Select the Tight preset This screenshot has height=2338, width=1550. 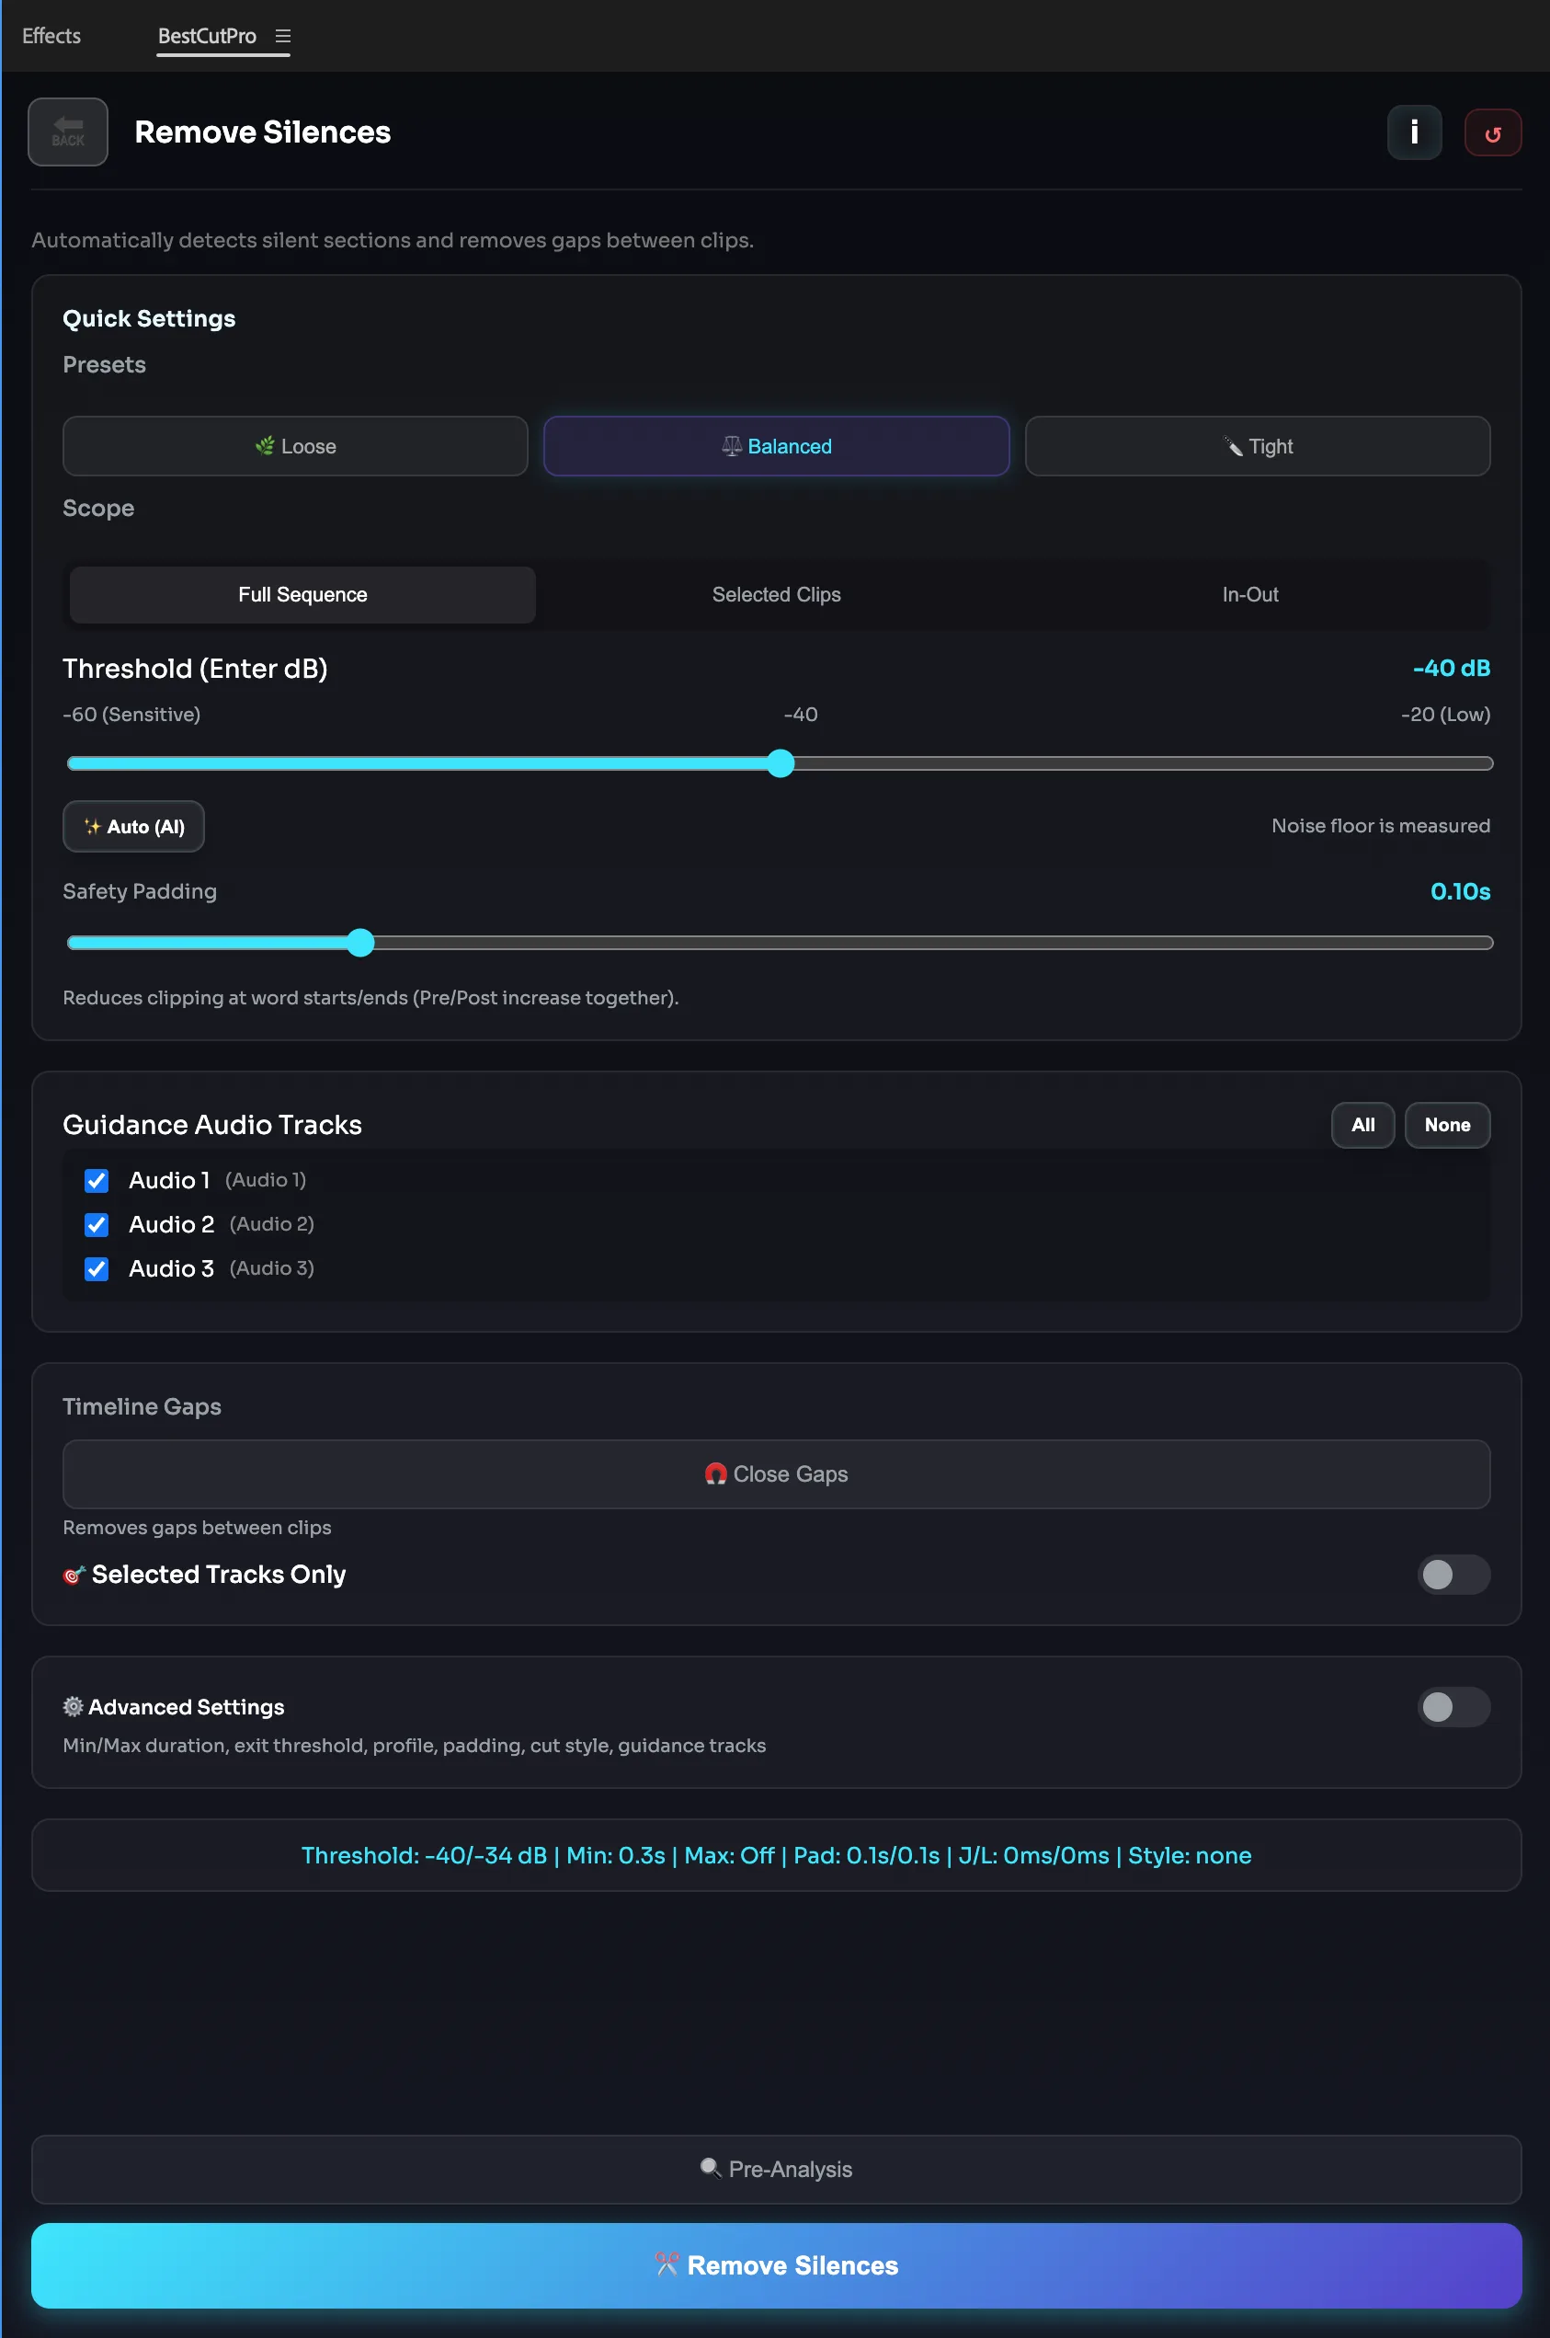click(1257, 446)
